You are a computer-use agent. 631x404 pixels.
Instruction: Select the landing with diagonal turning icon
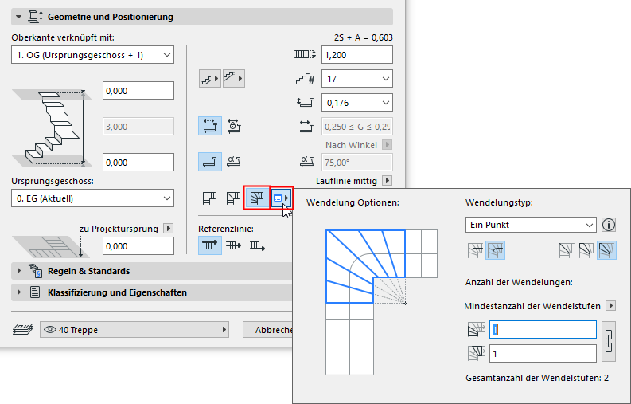pos(232,198)
